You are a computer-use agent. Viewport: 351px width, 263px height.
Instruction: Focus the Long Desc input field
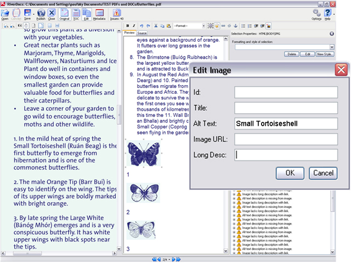point(286,155)
